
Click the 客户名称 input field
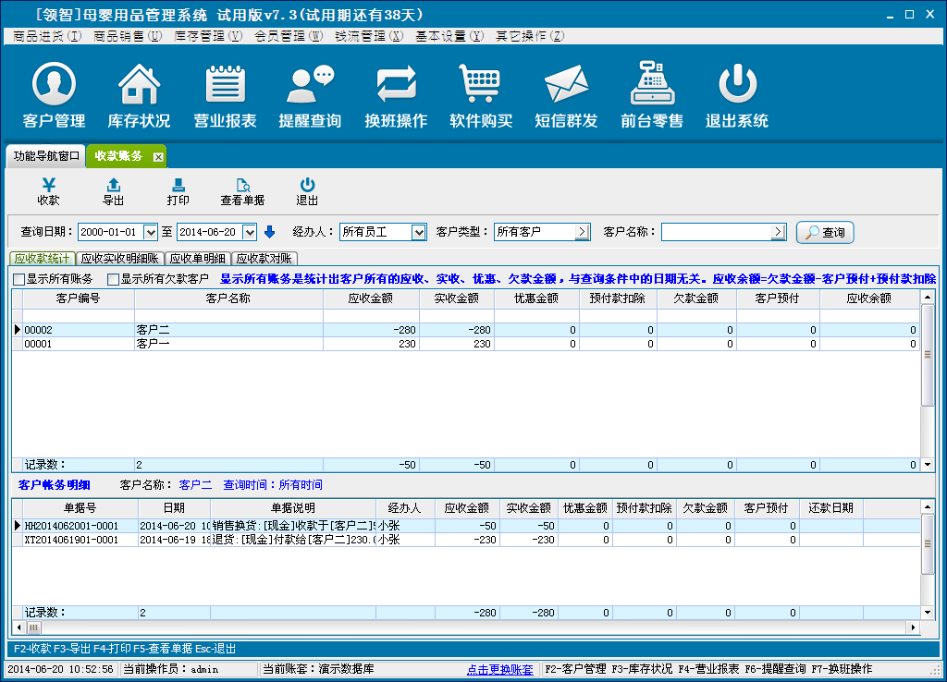(716, 232)
